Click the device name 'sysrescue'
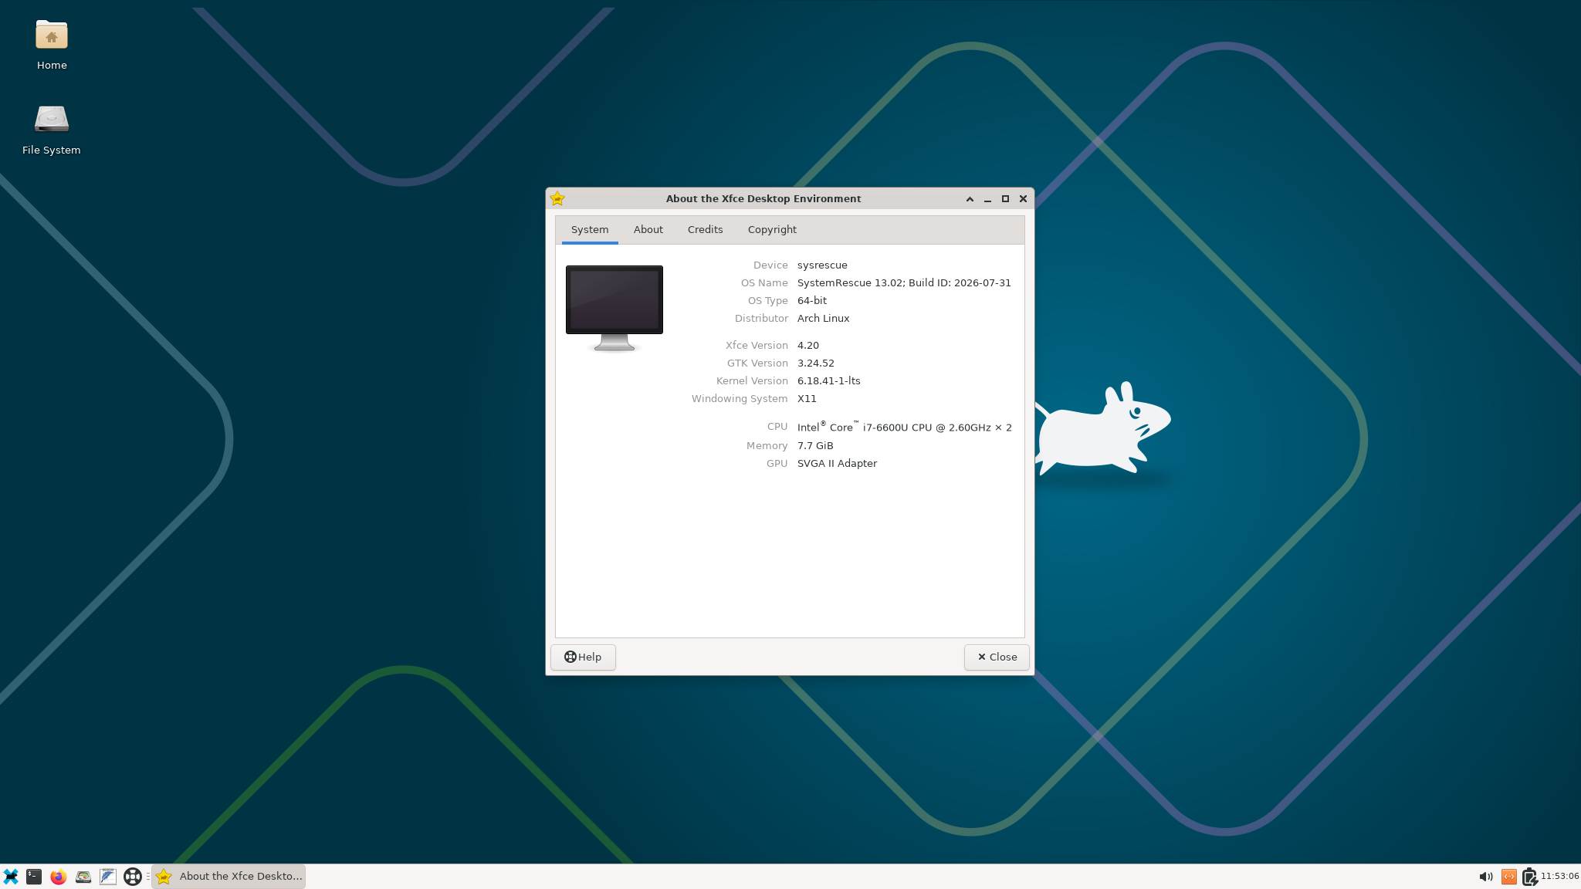 [x=822, y=265]
